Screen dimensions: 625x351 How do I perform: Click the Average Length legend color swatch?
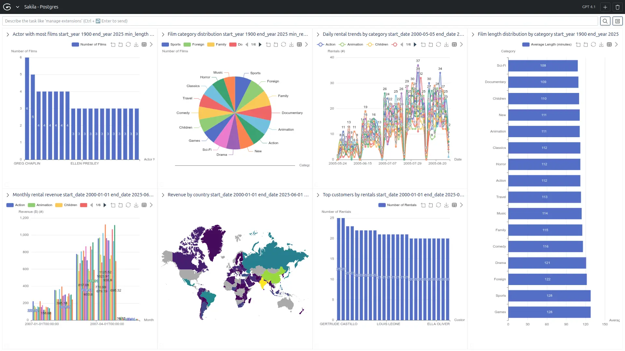tap(526, 45)
